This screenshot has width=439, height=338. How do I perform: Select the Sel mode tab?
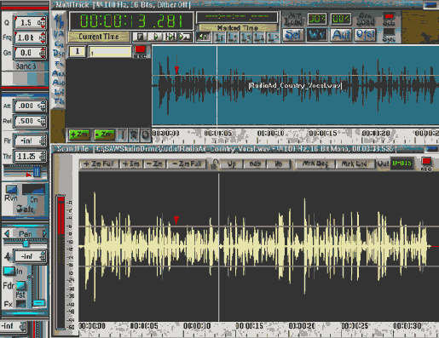pyautogui.click(x=293, y=35)
